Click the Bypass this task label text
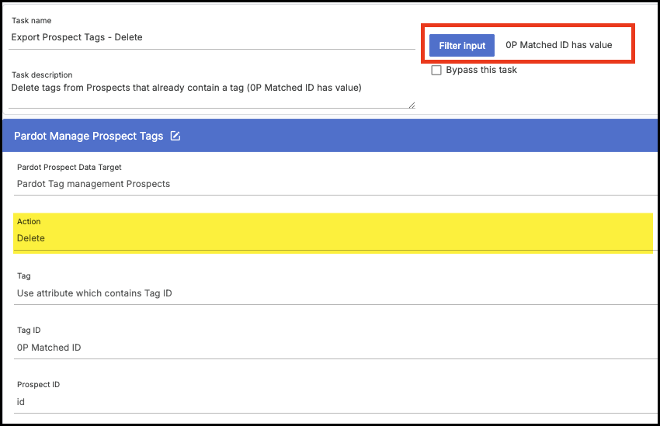Image resolution: width=660 pixels, height=426 pixels. point(481,70)
